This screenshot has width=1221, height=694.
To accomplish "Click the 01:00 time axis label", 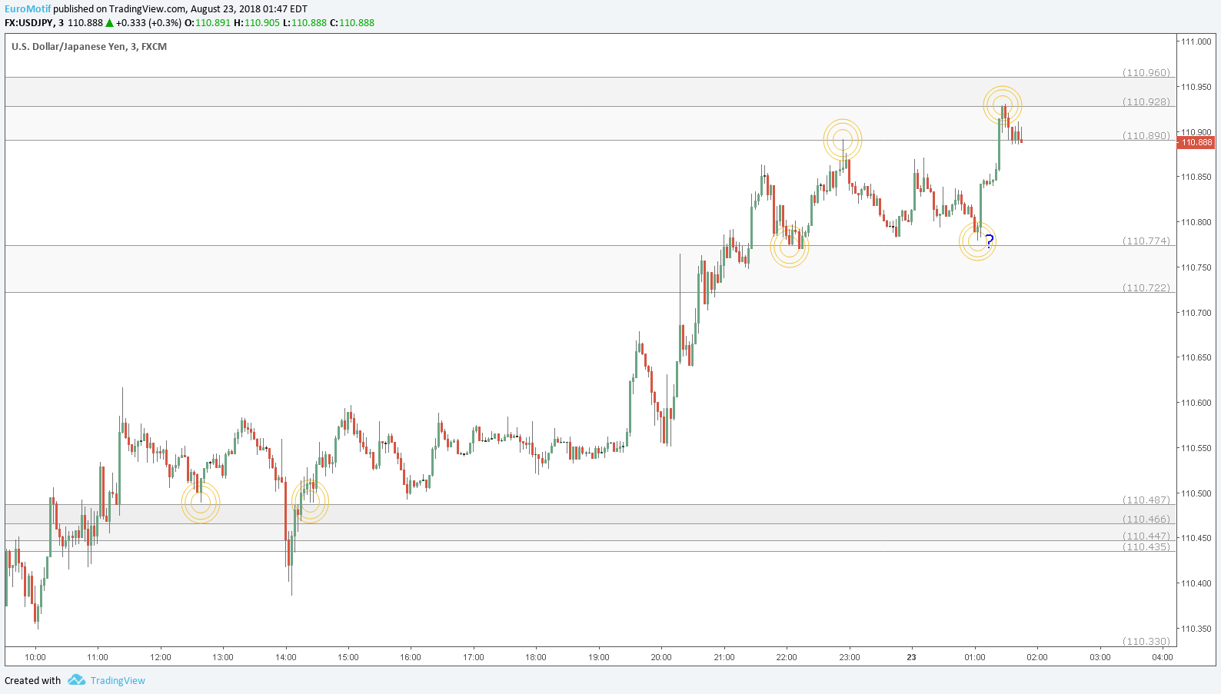I will (975, 657).
